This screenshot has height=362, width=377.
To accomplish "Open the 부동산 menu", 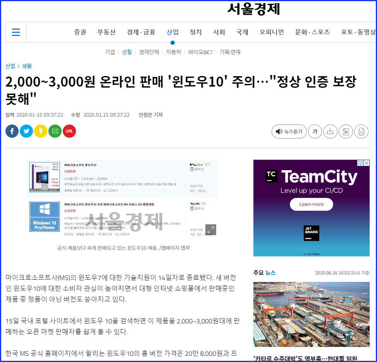I will point(107,32).
